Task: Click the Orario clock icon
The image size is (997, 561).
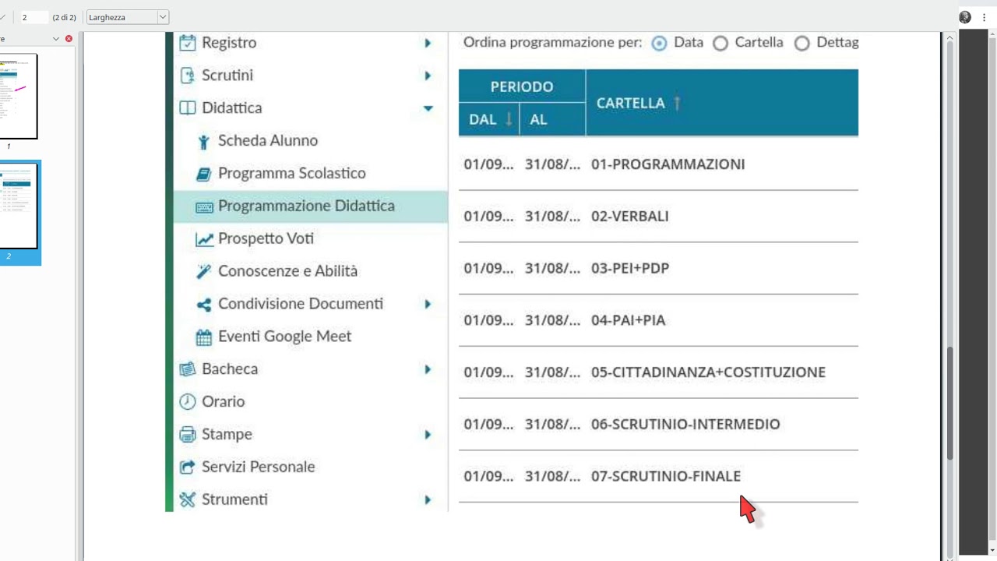Action: (188, 402)
